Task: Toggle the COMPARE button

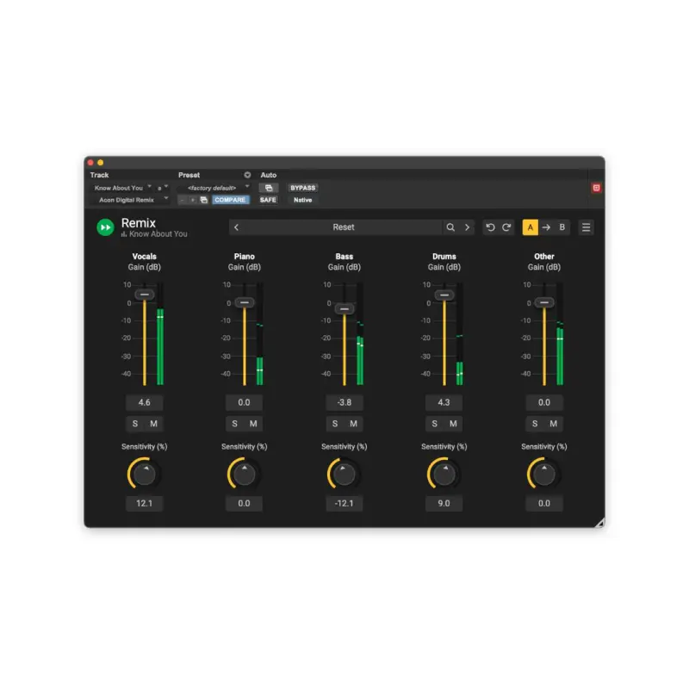Action: [230, 200]
